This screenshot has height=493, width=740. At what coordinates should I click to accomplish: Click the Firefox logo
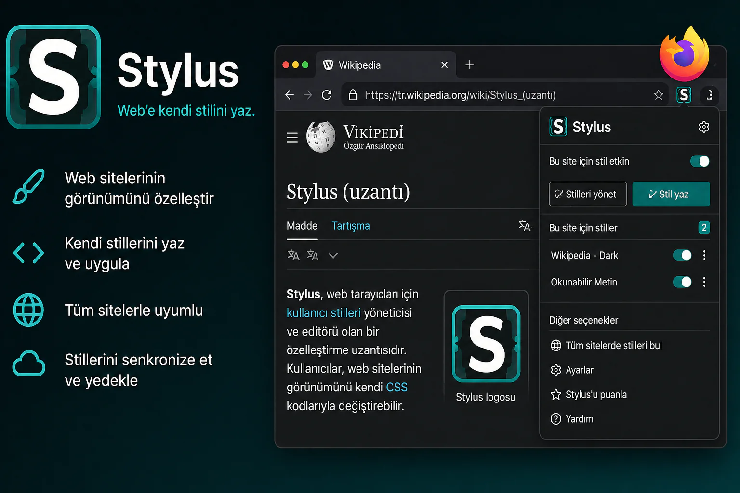tap(684, 54)
